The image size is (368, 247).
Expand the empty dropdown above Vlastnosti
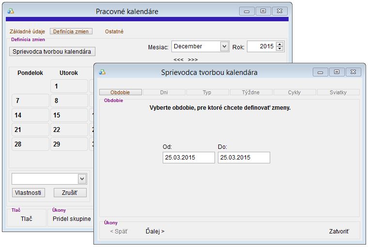(x=82, y=179)
